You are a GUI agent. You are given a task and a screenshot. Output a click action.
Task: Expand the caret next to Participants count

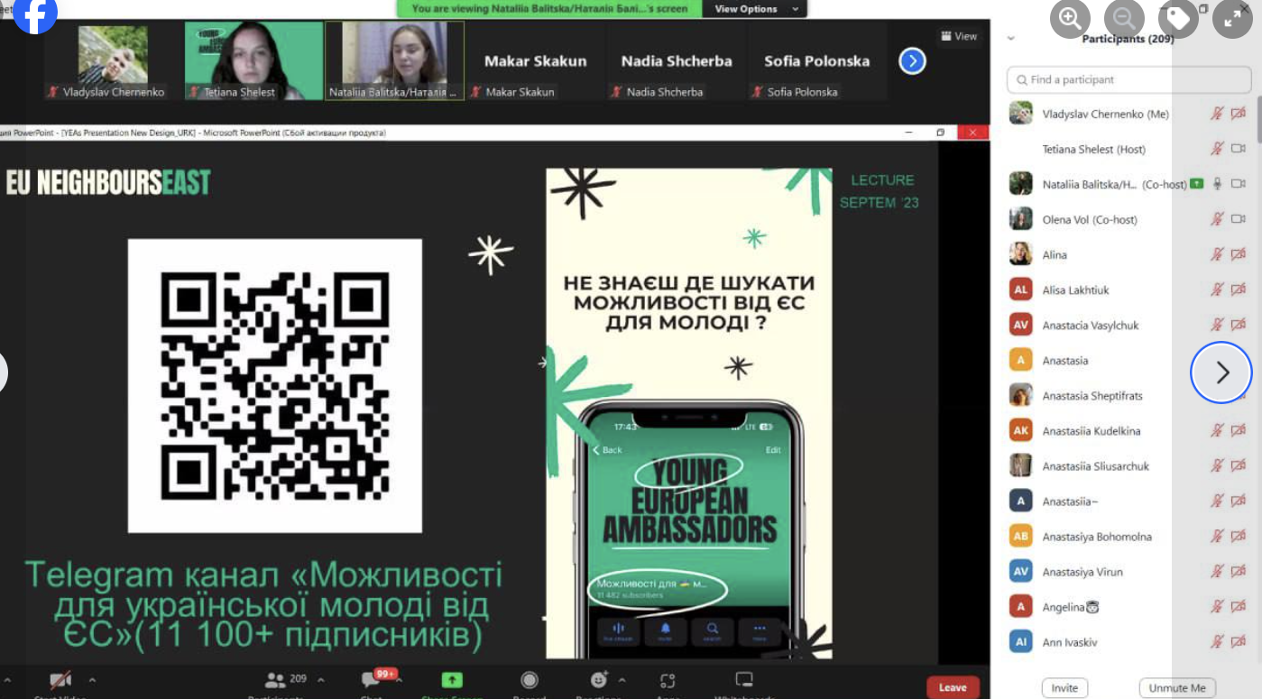[321, 679]
